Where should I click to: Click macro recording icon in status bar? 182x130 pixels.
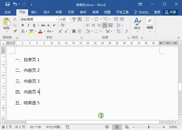pos(67,127)
